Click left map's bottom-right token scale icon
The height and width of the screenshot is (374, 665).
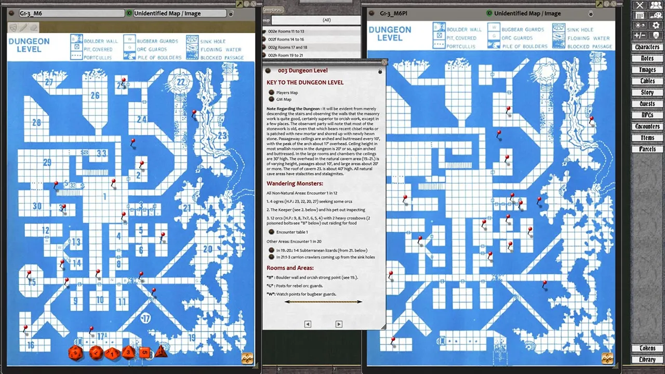click(247, 358)
